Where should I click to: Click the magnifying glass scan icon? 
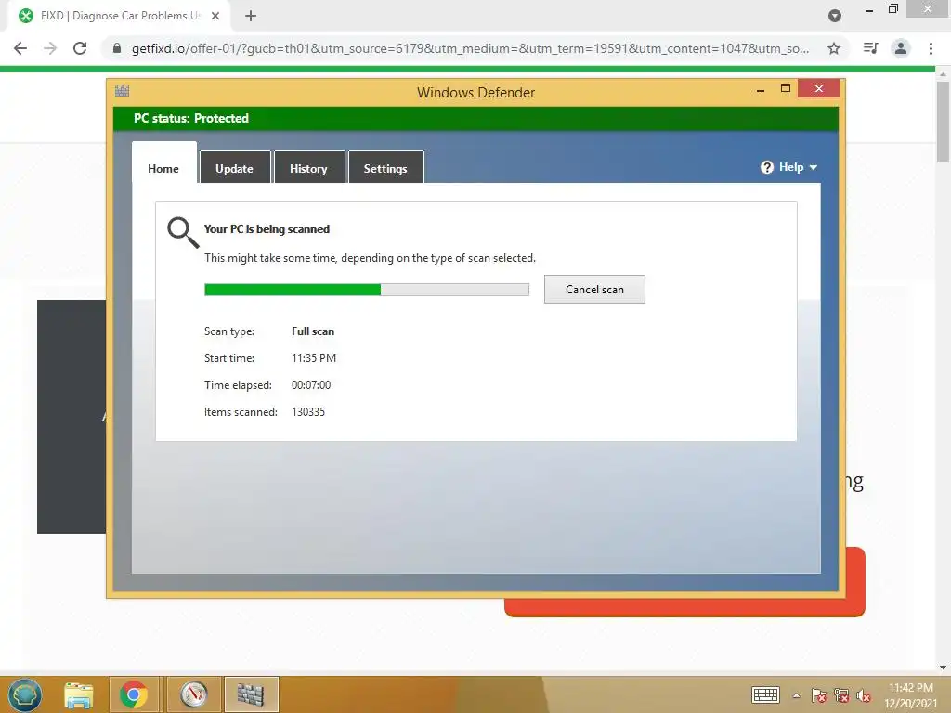click(183, 233)
